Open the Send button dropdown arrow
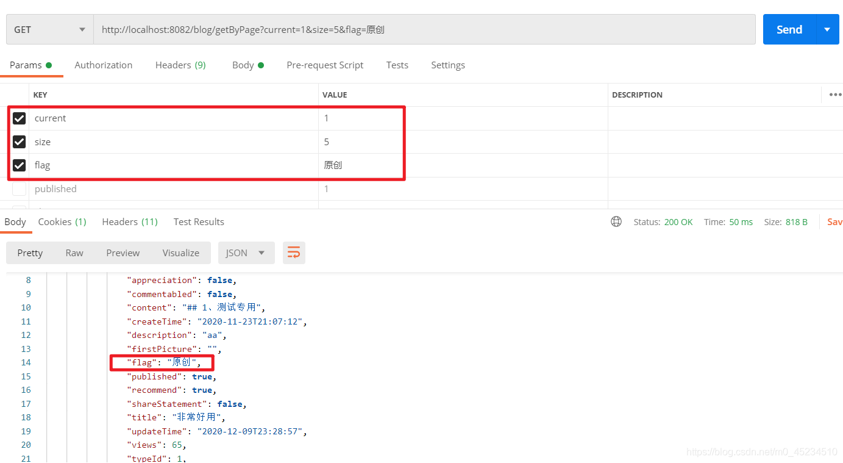Image resolution: width=843 pixels, height=463 pixels. pos(827,29)
